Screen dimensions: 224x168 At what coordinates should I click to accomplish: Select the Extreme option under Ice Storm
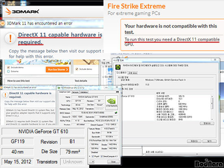click(x=9, y=71)
